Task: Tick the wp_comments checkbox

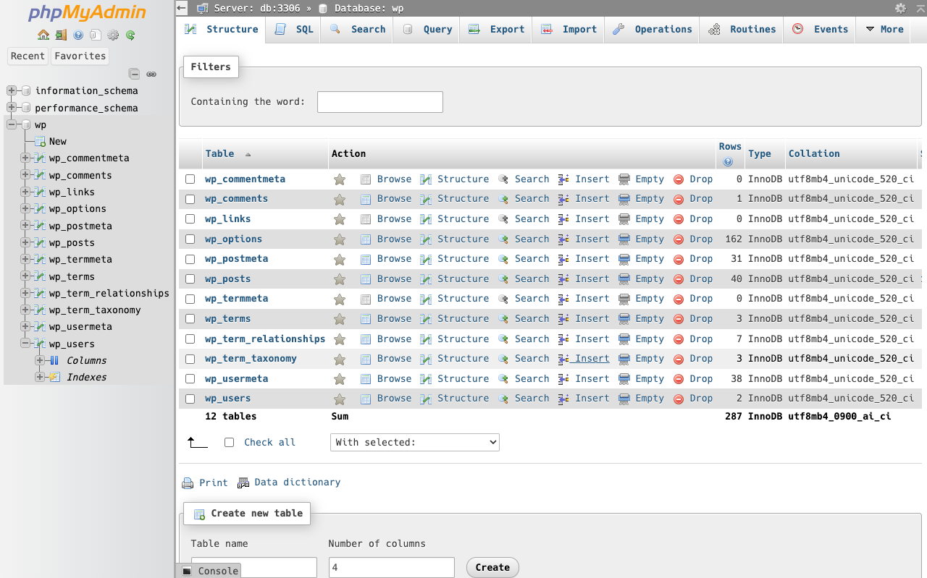Action: (190, 199)
